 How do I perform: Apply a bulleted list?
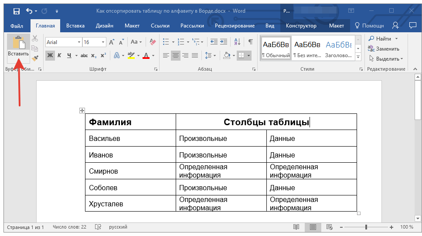(166, 42)
